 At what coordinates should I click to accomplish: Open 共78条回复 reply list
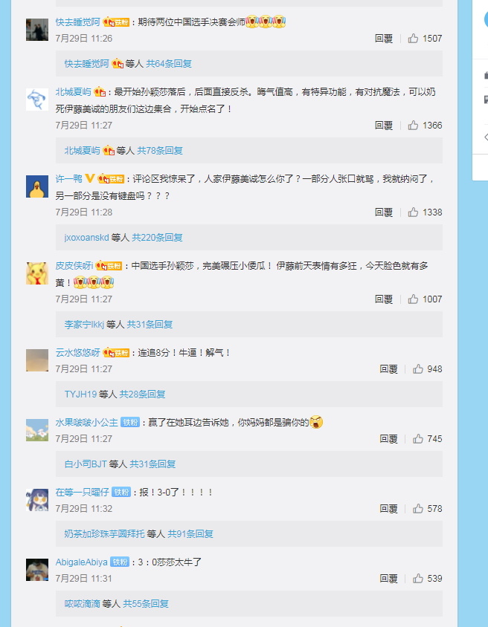coord(160,151)
